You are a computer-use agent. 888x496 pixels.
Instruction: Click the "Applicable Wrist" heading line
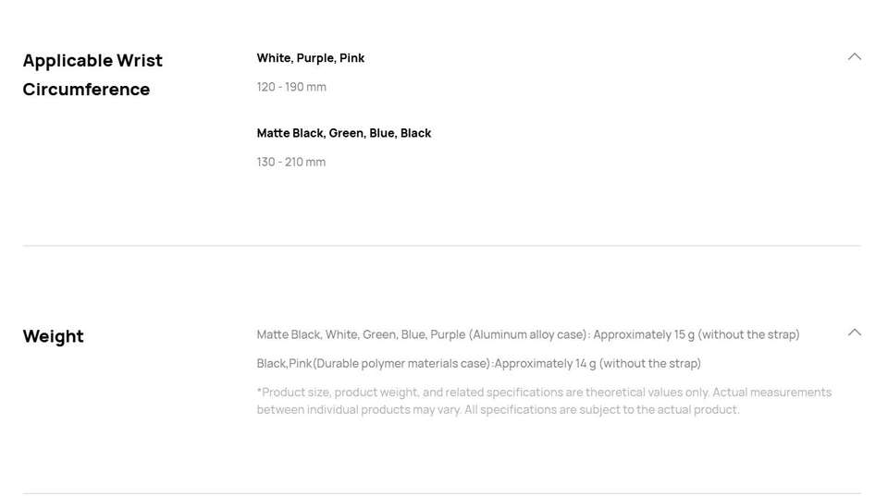click(92, 61)
